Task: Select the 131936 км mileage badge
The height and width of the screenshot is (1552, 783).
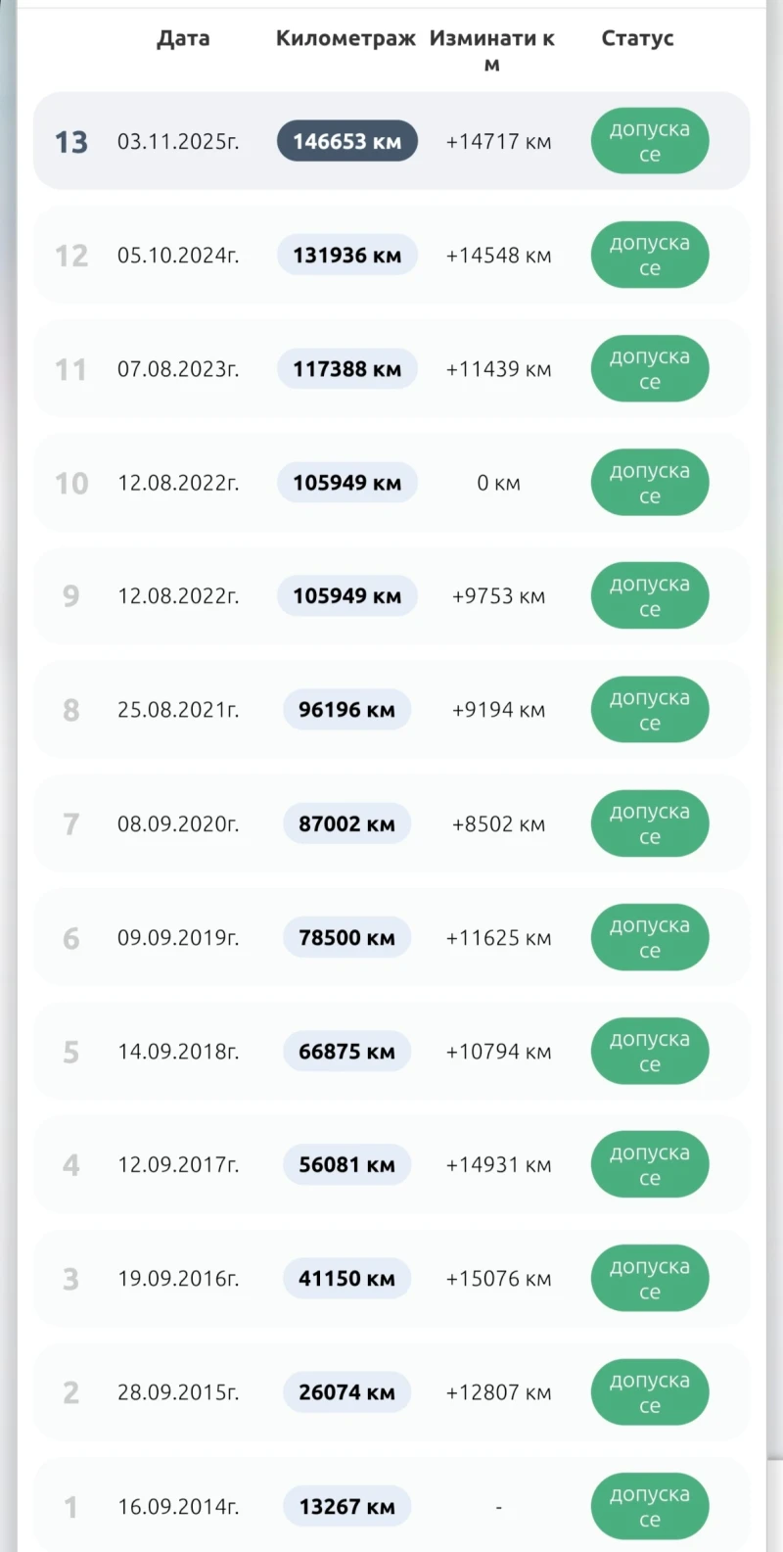Action: pos(346,255)
